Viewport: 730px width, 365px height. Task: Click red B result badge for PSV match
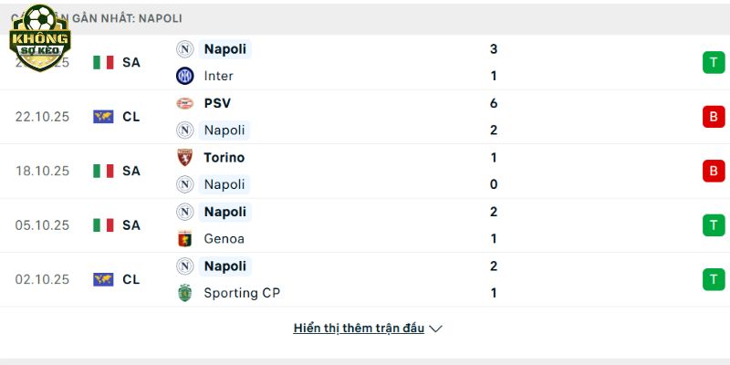[713, 117]
